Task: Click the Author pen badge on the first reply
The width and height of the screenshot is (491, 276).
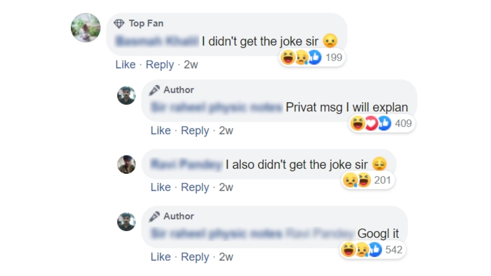Action: (154, 90)
